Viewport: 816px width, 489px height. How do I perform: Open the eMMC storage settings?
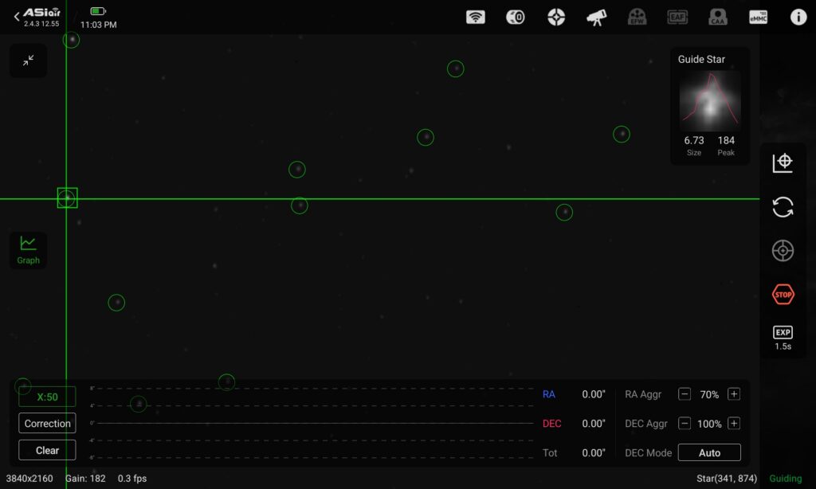(758, 18)
